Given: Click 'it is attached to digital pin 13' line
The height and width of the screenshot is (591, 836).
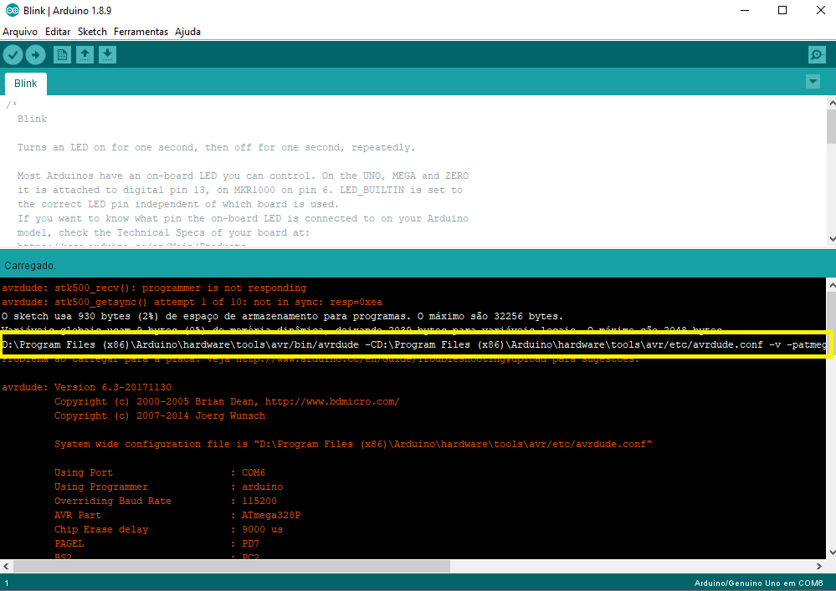Looking at the screenshot, I should 240,190.
